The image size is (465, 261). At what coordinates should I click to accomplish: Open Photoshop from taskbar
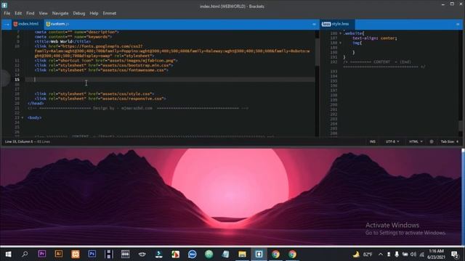pos(92,254)
